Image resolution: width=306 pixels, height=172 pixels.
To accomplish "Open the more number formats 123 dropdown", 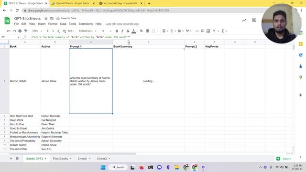I will (x=71, y=31).
